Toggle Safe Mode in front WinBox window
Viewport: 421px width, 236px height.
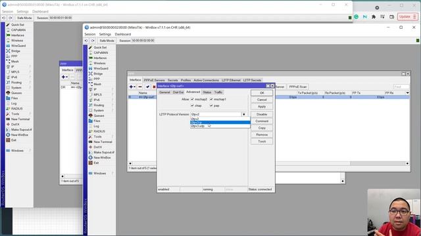107,41
